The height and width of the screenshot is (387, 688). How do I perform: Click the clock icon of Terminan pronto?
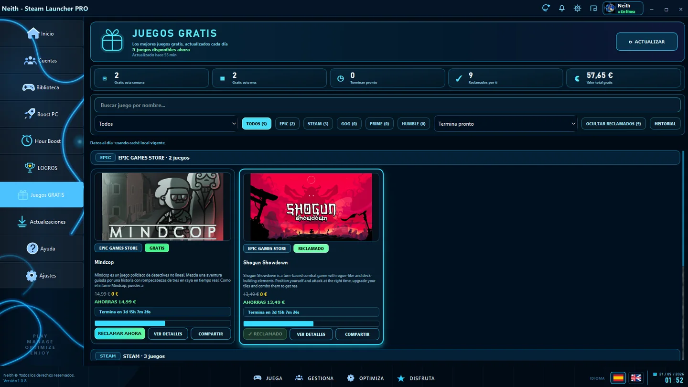341,78
